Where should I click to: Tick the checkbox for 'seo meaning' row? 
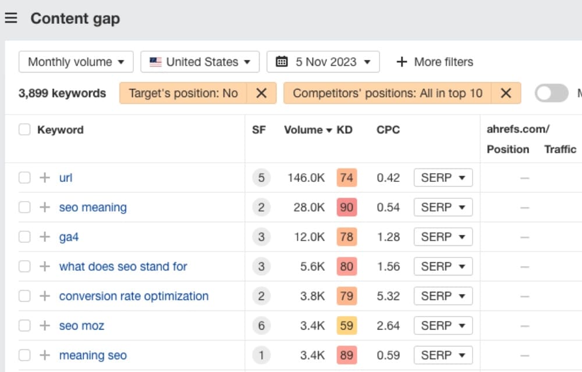point(24,207)
